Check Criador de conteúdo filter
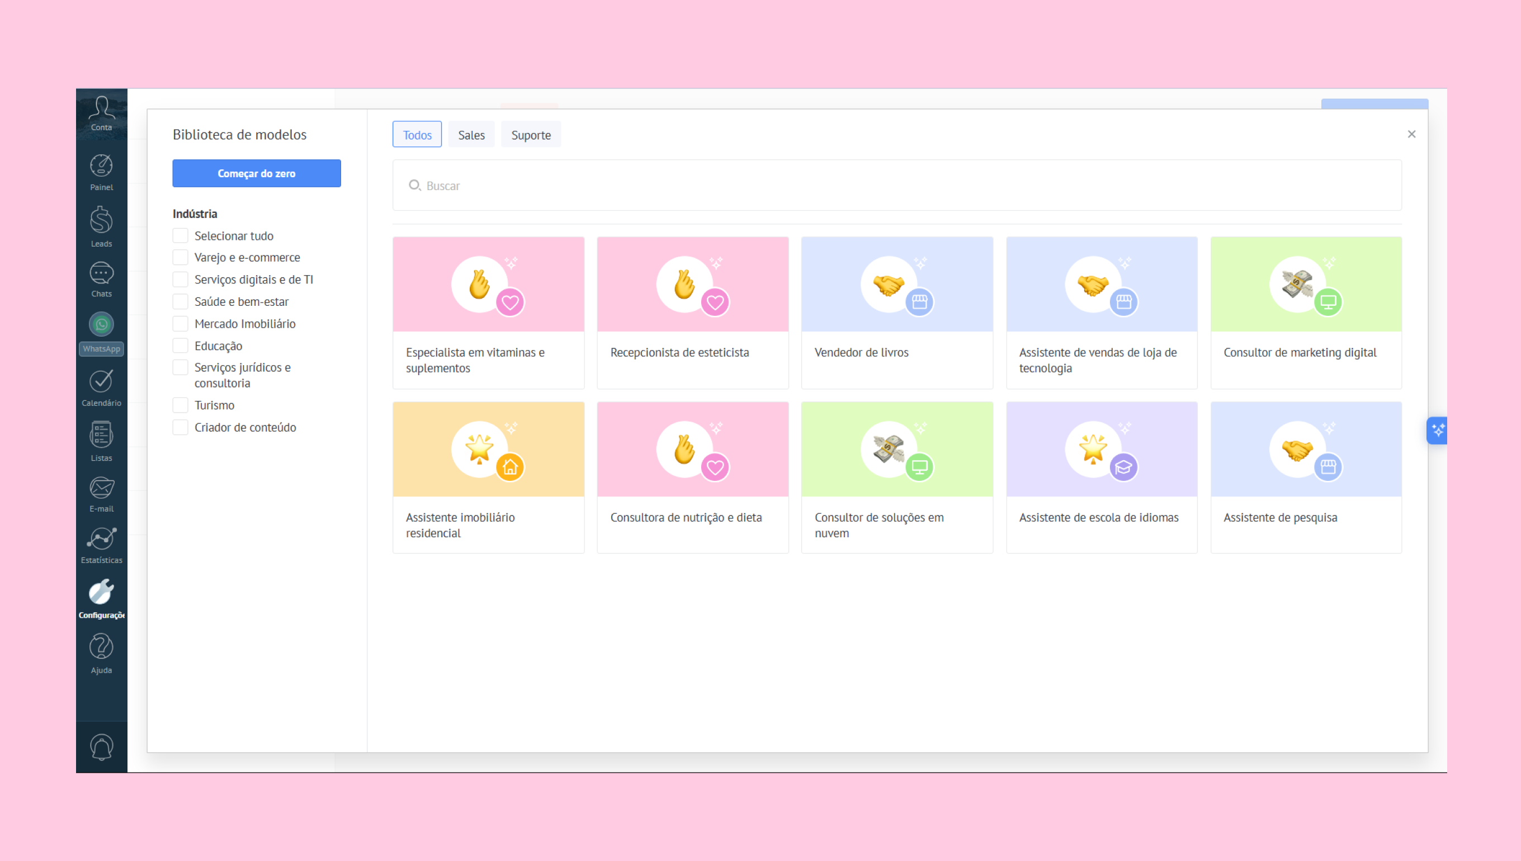The height and width of the screenshot is (861, 1521). [x=181, y=427]
